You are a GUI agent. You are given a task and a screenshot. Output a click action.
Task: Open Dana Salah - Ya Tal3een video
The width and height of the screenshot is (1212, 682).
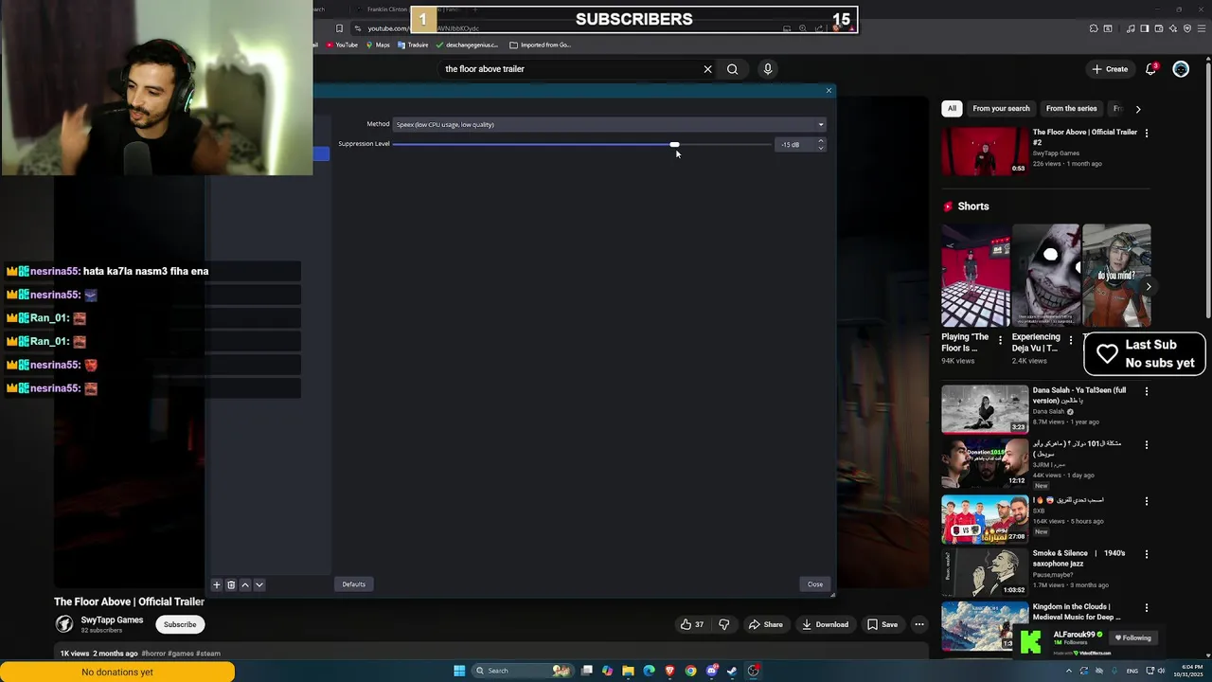[985, 408]
